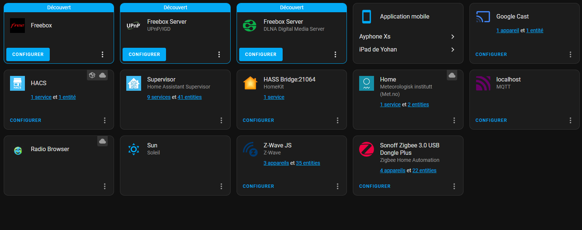582x230 pixels.
Task: Expand the iPad de Yohan chevron
Action: click(x=453, y=50)
